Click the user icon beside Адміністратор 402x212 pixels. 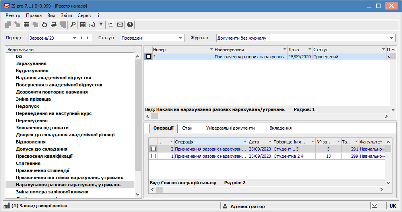coord(225,206)
